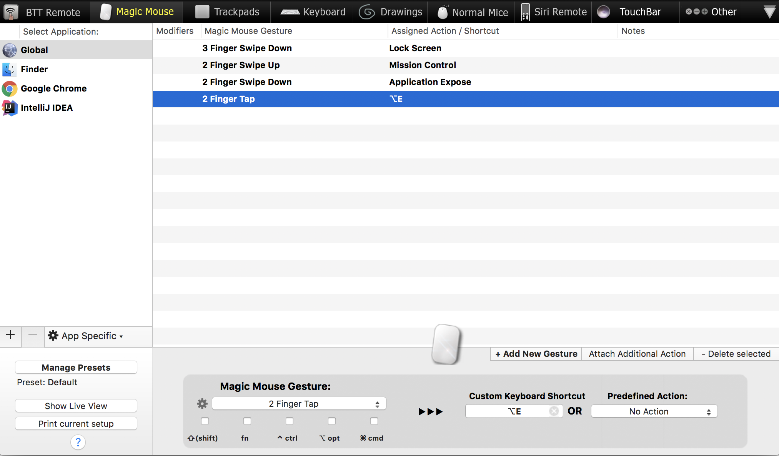Select Finder in application list
This screenshot has height=456, width=779.
tap(34, 70)
